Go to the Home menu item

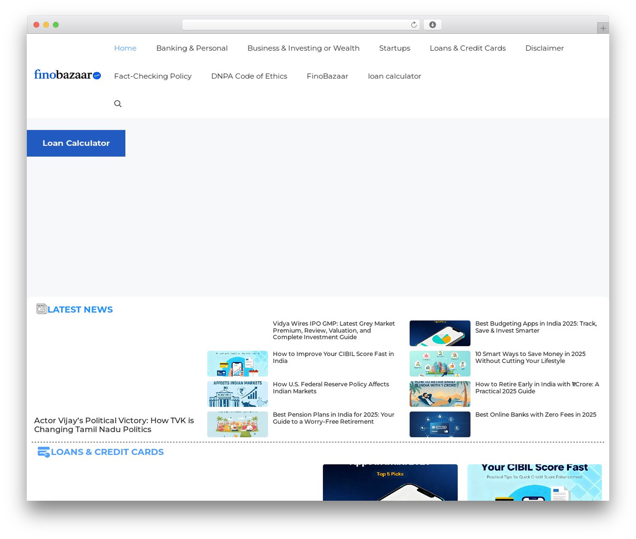click(x=125, y=48)
